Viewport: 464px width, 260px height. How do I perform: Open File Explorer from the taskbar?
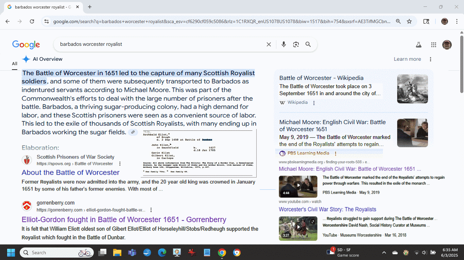click(117, 253)
